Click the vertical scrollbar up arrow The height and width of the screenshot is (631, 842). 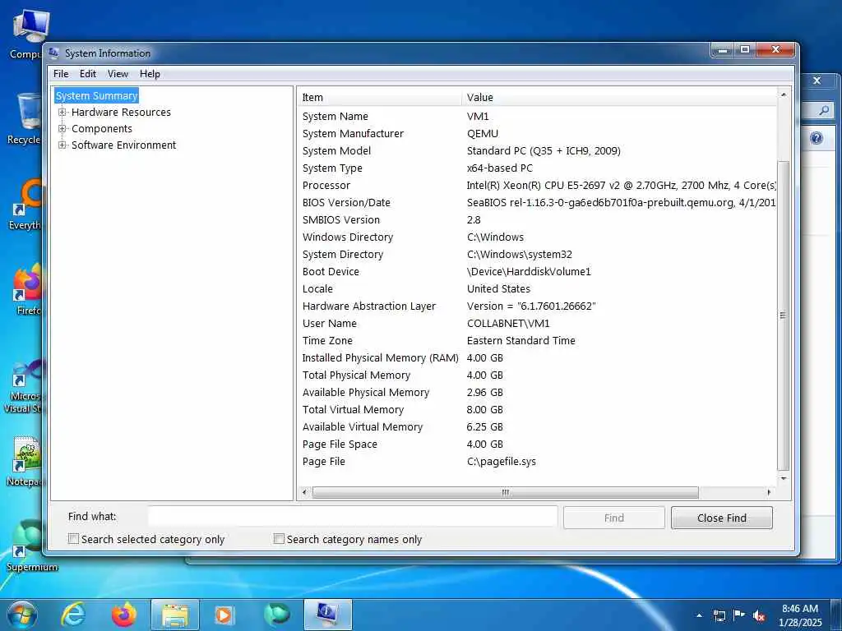[x=784, y=95]
